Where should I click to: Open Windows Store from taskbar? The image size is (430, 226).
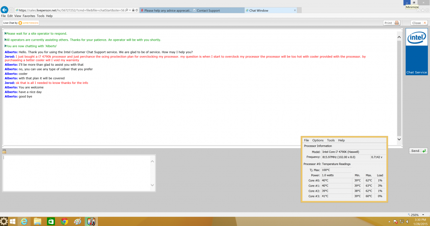[51, 221]
